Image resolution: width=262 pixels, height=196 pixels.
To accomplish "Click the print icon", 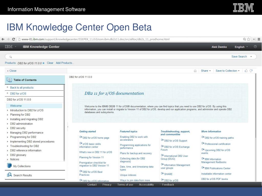I will (195, 71).
